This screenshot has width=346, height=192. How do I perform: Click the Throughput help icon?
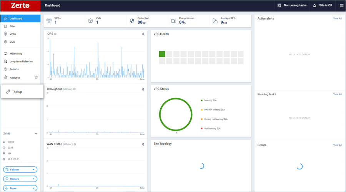coord(74,89)
